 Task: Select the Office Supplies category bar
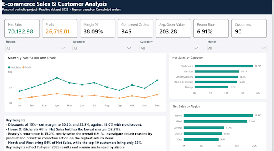click(216, 77)
